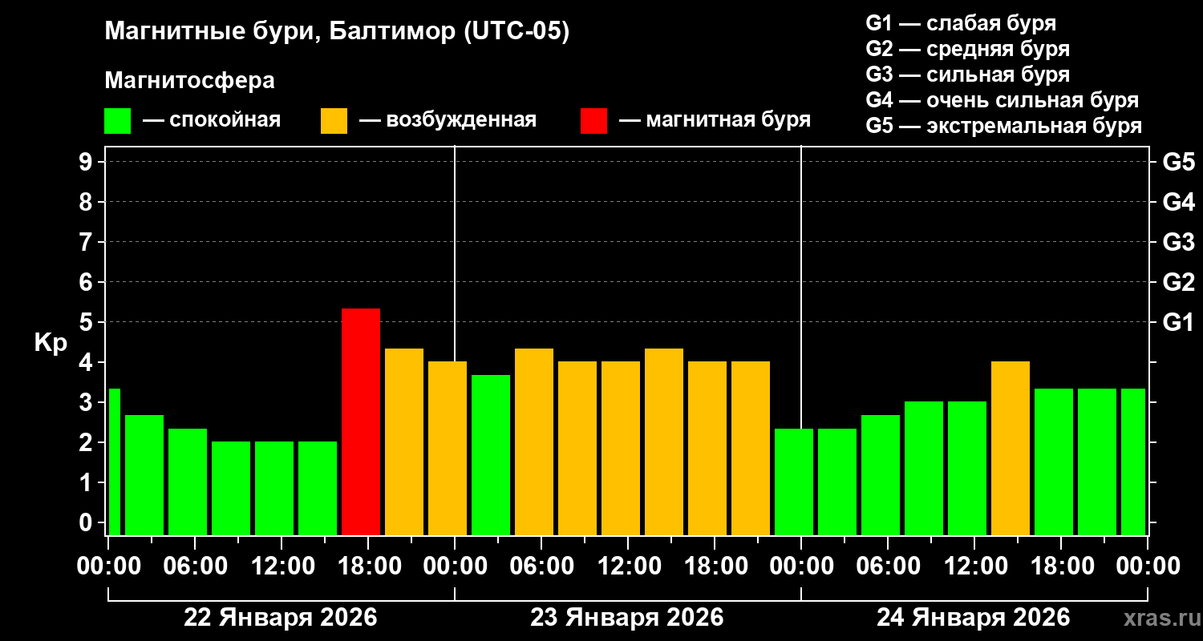This screenshot has height=641, width=1203.
Task: Click the '23 Января 2026' date label
Action: pos(627,618)
